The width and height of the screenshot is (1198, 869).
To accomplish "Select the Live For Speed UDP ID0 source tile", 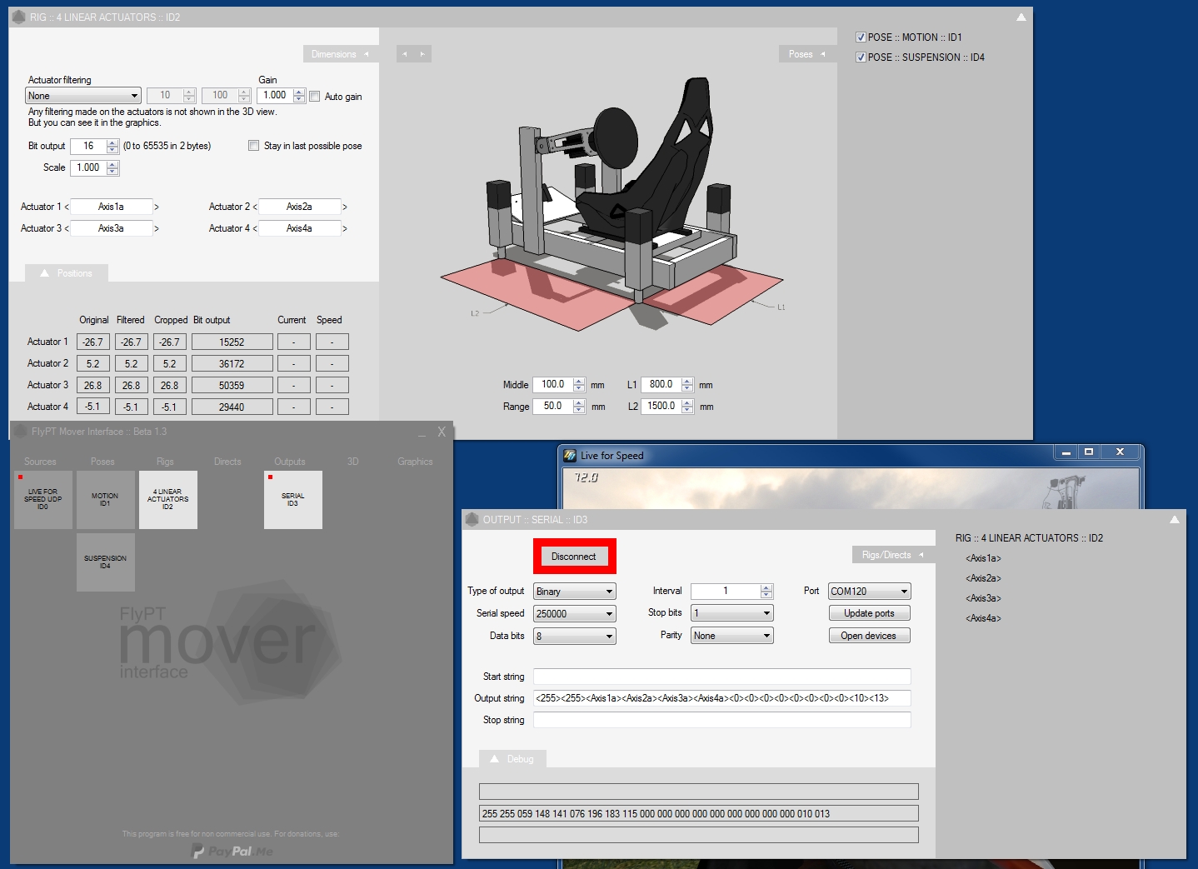I will pos(43,500).
